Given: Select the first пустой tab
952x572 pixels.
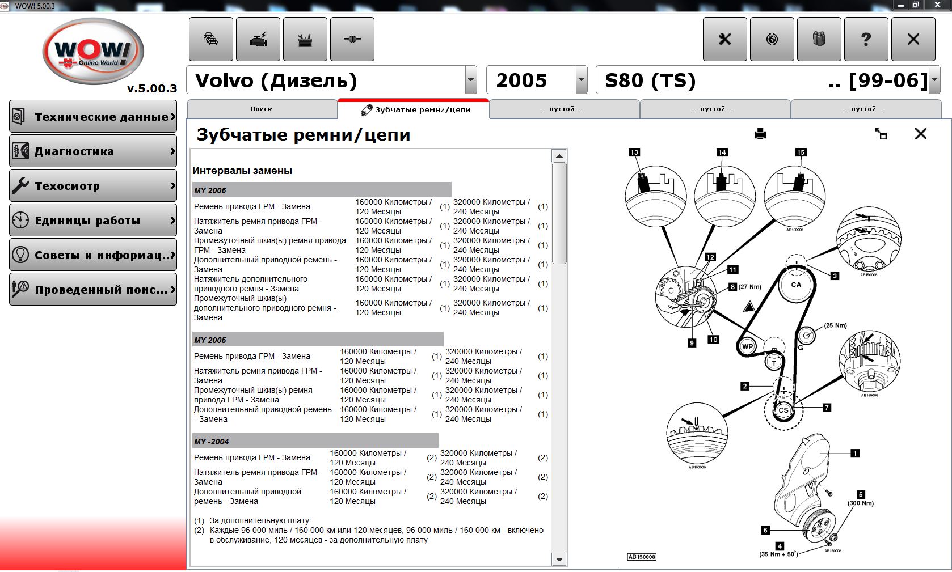Looking at the screenshot, I should pos(564,109).
